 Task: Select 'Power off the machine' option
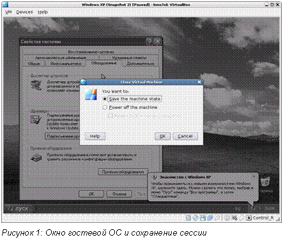[130, 107]
